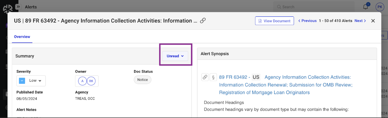Open the Low severity dropdown
The height and width of the screenshot is (118, 388).
[x=31, y=81]
